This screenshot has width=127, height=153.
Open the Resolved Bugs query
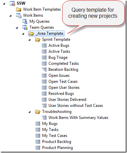(x=61, y=94)
